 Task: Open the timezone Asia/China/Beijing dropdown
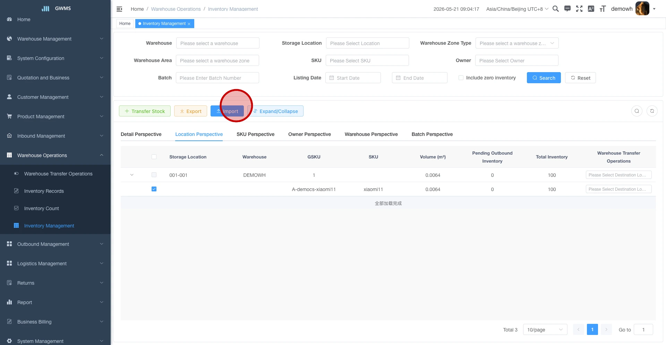517,9
